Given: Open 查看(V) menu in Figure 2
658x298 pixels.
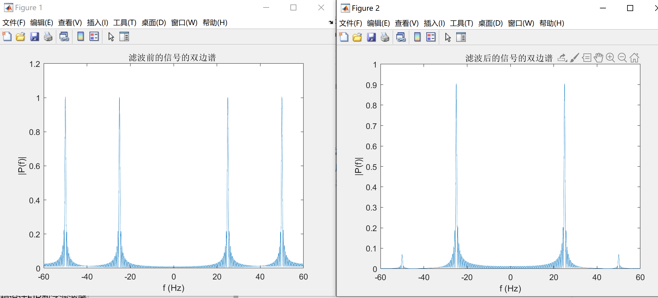Looking at the screenshot, I should coord(407,23).
